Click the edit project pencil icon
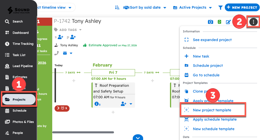The width and height of the screenshot is (260, 140). coord(228,22)
